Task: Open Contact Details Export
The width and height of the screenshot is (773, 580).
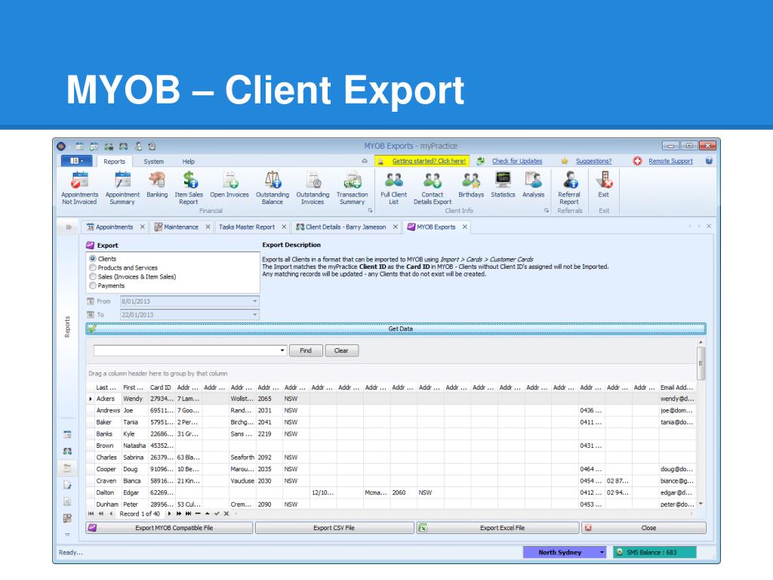Action: tap(433, 188)
